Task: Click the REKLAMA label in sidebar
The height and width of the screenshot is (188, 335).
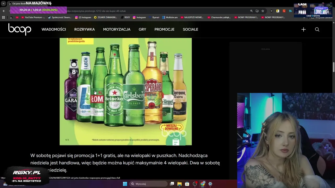Action: pyautogui.click(x=266, y=49)
